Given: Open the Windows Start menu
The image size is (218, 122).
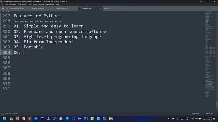Looking at the screenshot, I should [4, 119].
